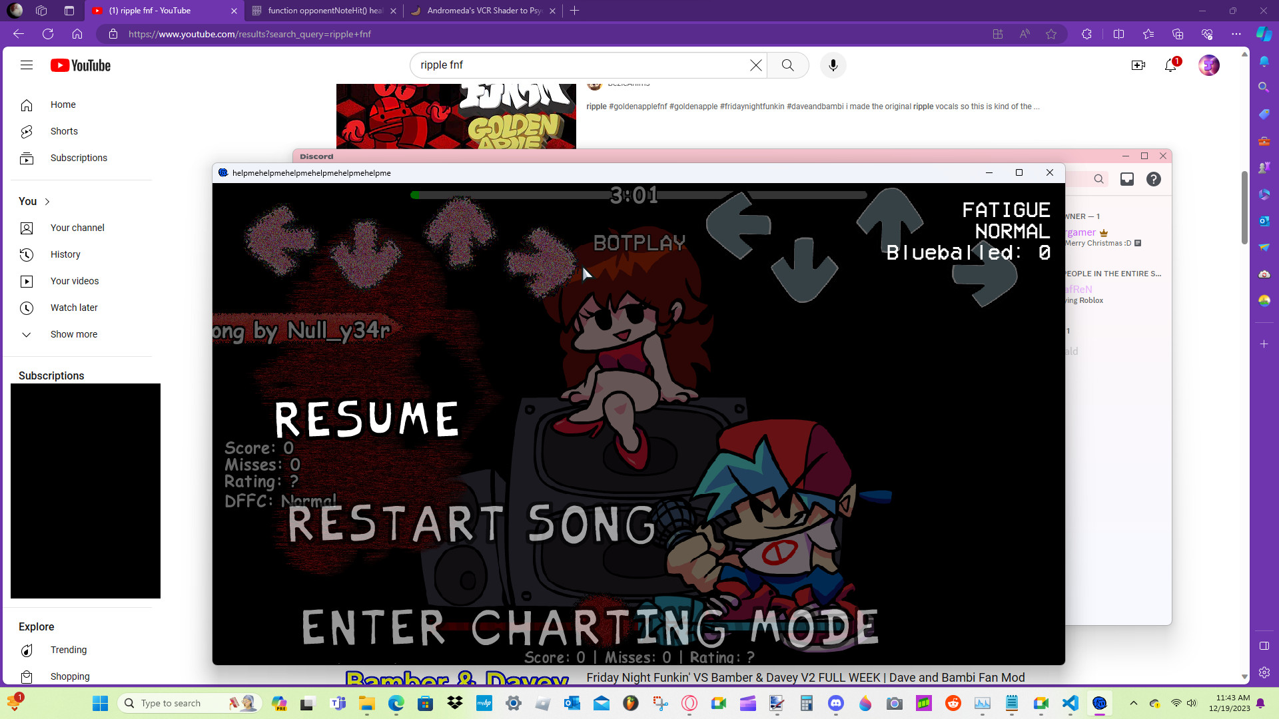Toggle the bookmark star for this page
Screen dimensions: 1279x719
1052,34
